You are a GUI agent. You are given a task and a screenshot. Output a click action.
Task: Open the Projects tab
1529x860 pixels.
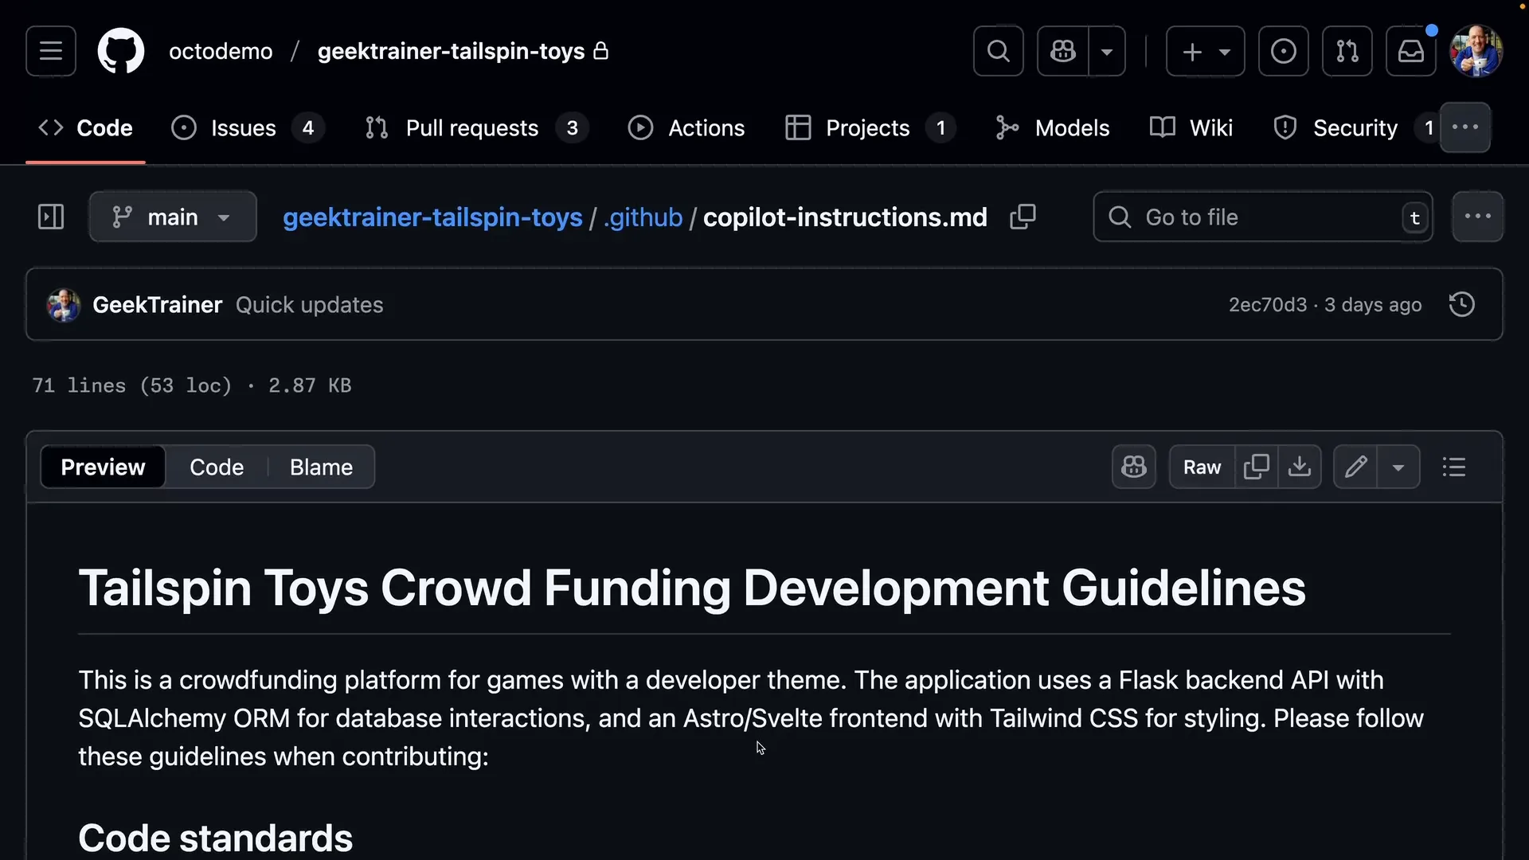point(870,128)
